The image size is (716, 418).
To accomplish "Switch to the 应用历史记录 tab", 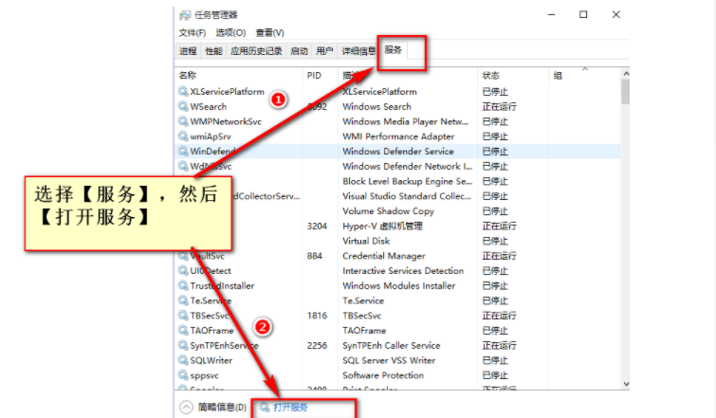I will coord(256,51).
